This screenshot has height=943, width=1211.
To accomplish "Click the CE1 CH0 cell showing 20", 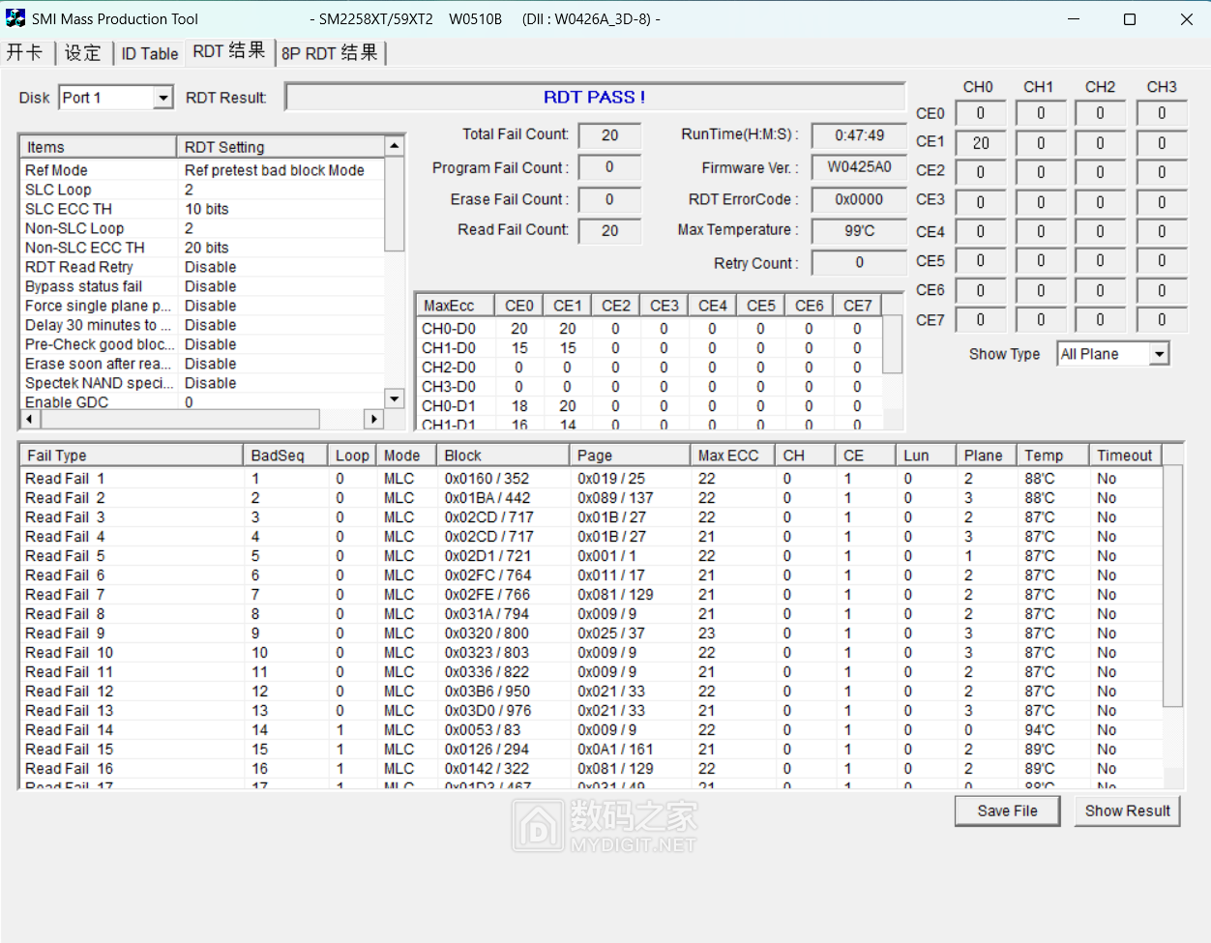I will coord(980,143).
